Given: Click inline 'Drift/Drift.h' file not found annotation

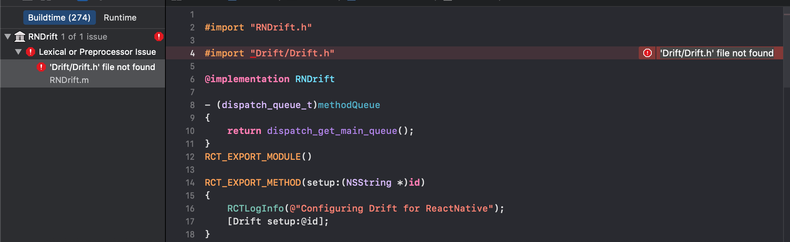Looking at the screenshot, I should (717, 53).
